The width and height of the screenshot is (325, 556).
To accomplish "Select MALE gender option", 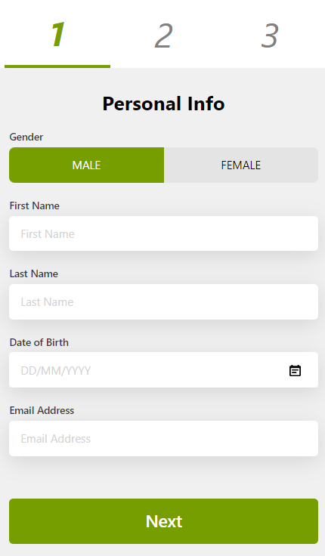I will (87, 165).
